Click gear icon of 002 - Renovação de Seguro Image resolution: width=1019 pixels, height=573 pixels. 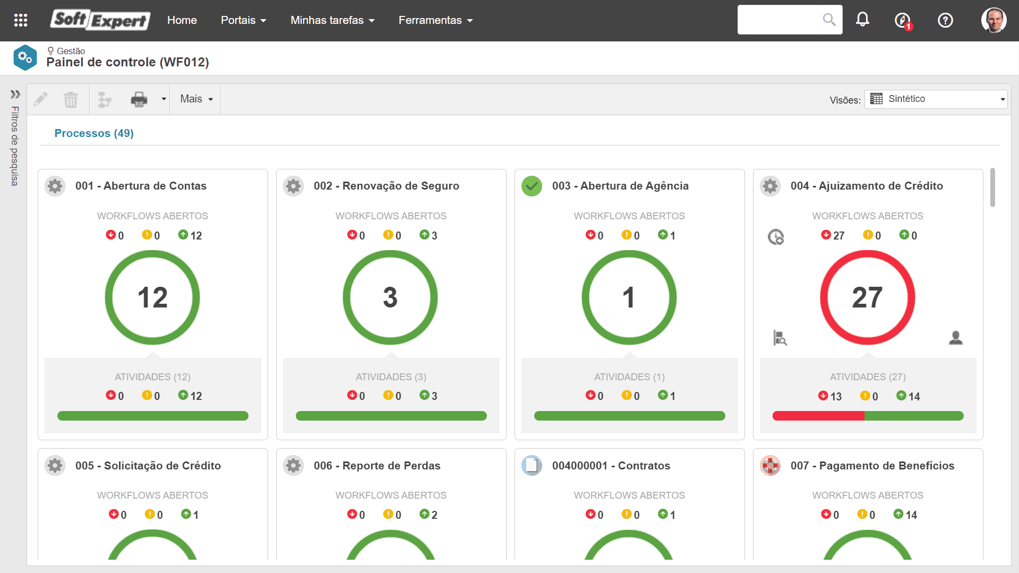click(294, 186)
